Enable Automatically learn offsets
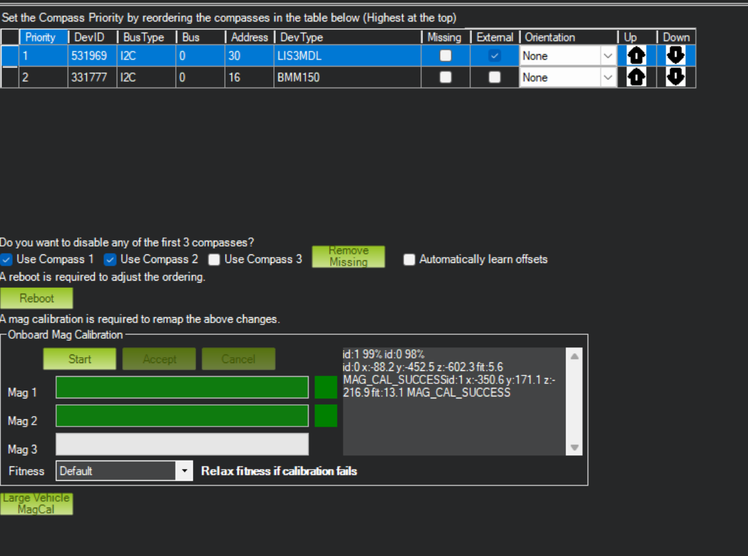This screenshot has width=748, height=556. coord(409,260)
